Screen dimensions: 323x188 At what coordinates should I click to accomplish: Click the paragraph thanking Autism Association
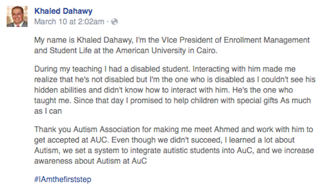174,145
